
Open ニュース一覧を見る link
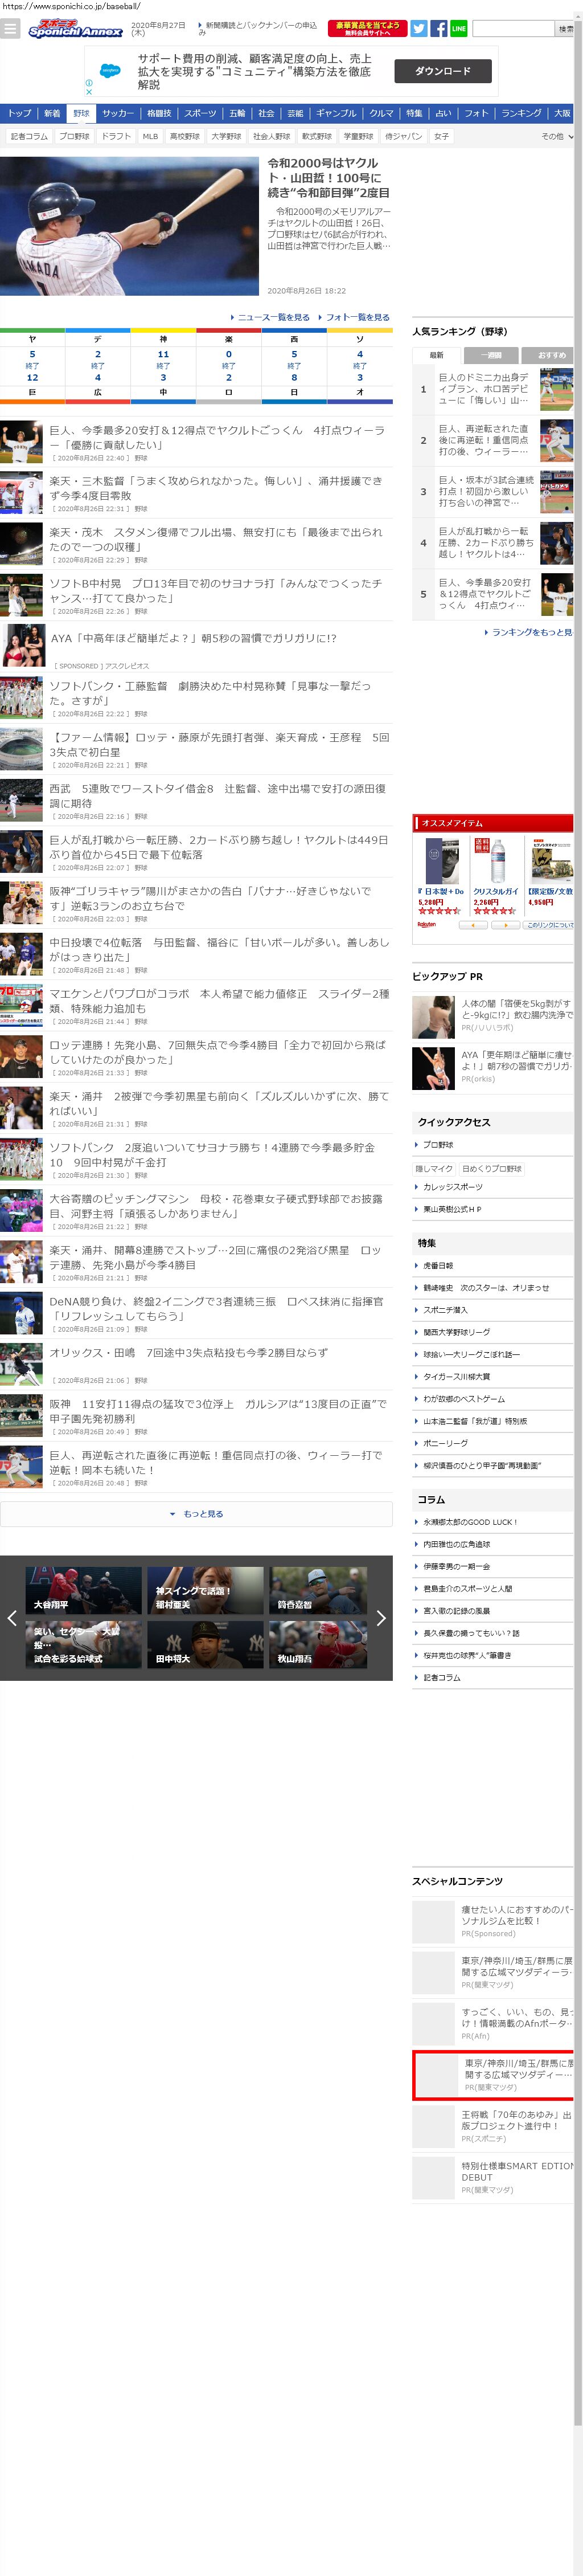[x=270, y=317]
